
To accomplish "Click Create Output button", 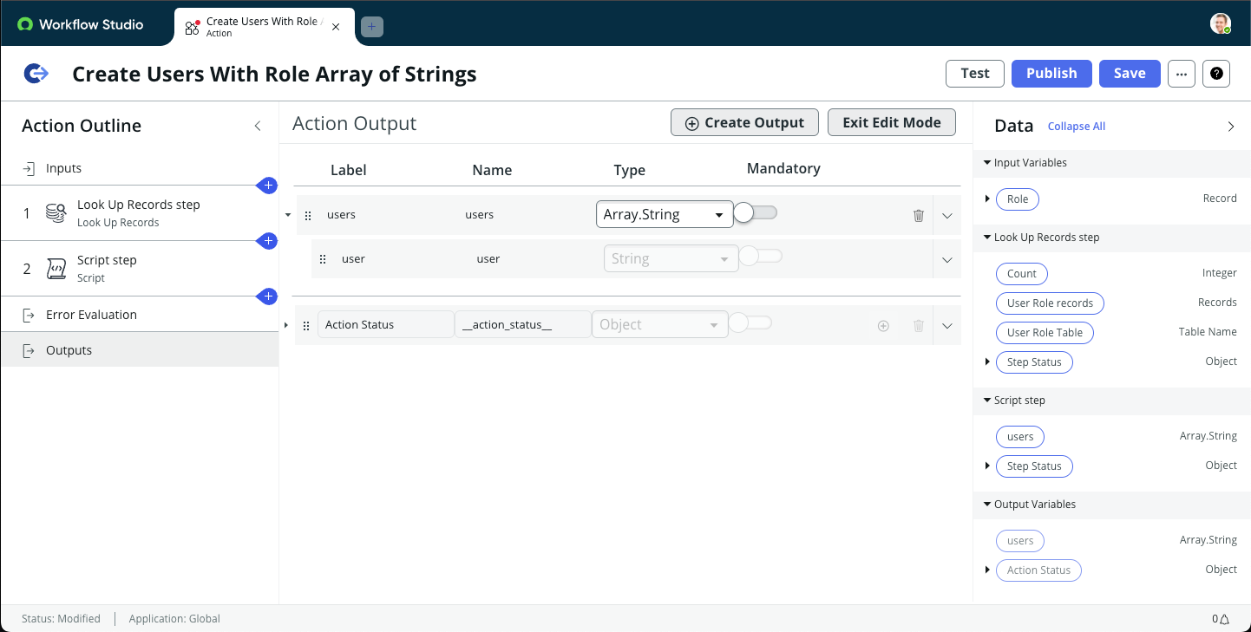I will point(744,123).
